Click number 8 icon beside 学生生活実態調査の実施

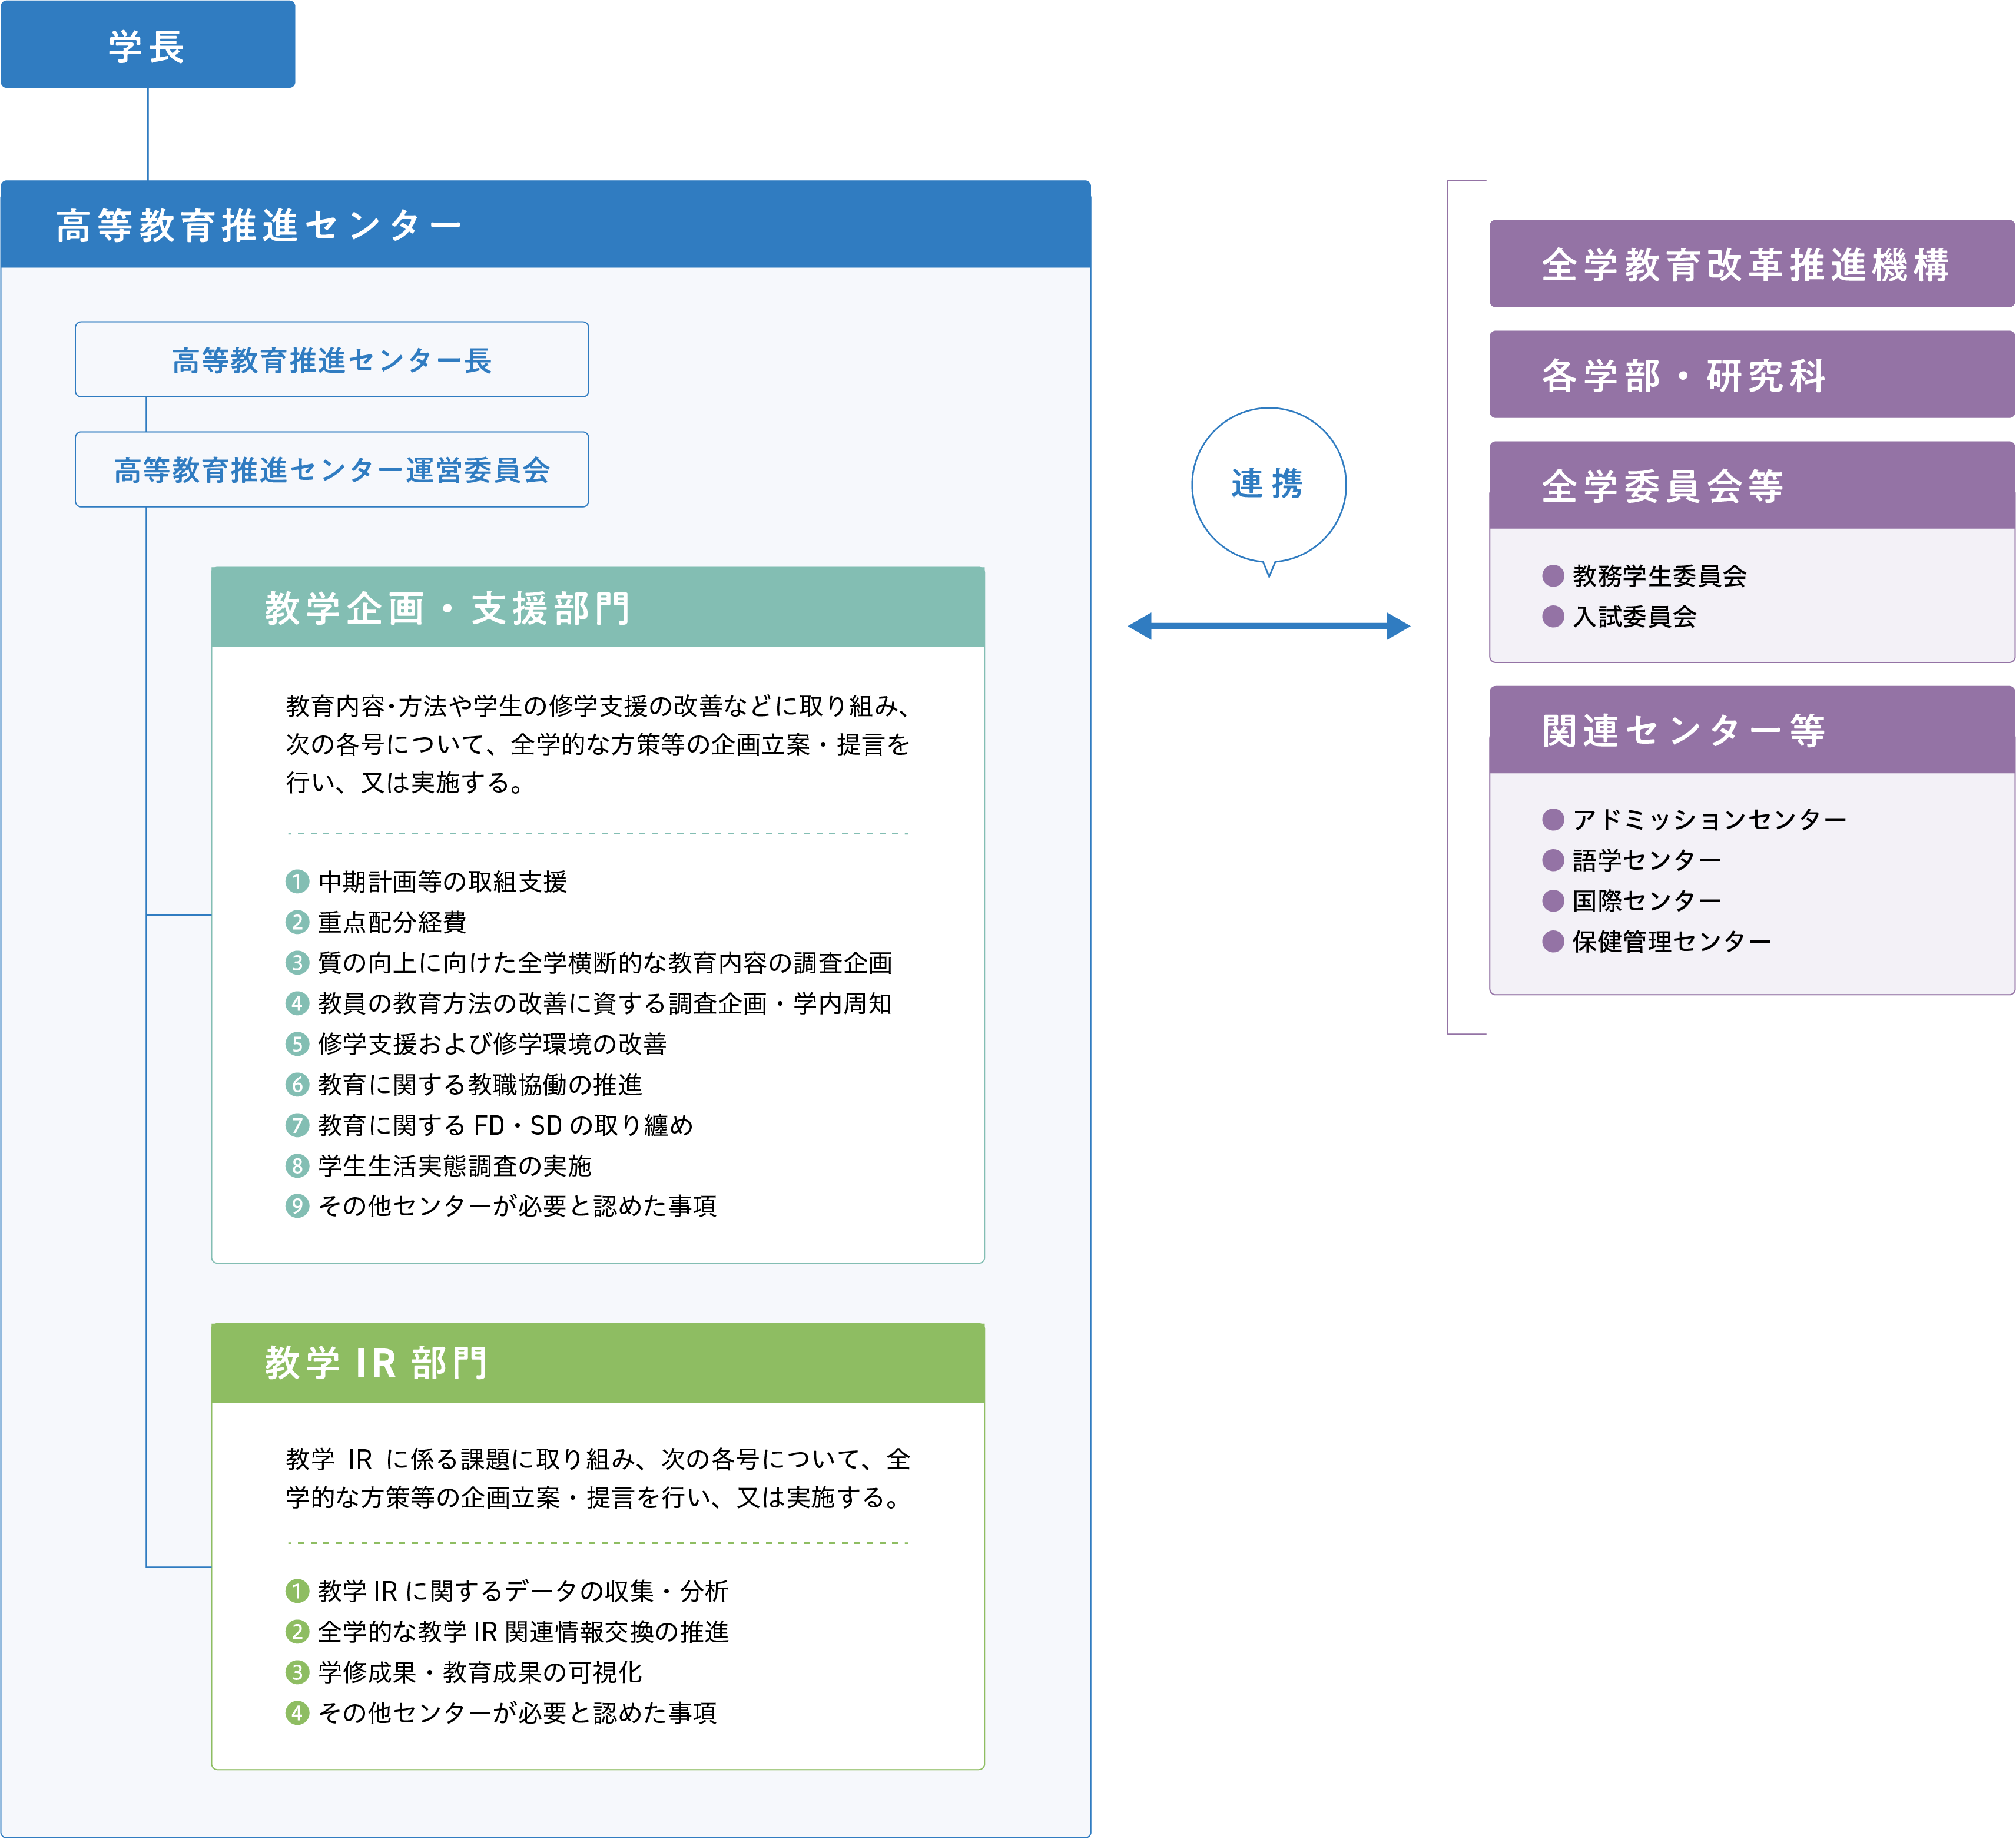click(x=297, y=1166)
